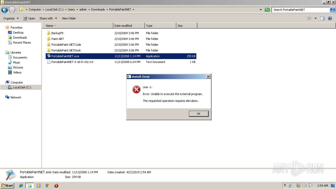The height and width of the screenshot is (189, 336).
Task: Click Text Document type cell
Action: (156, 62)
